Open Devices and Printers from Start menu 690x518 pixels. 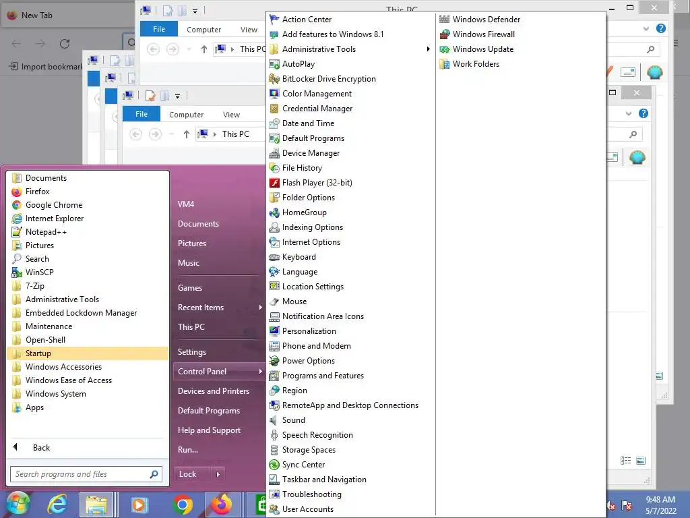(x=214, y=391)
